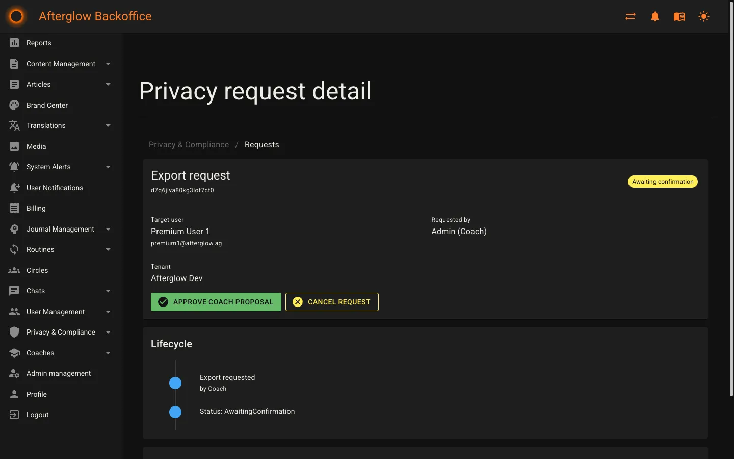Click the Journal Management head icon
This screenshot has width=734, height=459.
(14, 229)
